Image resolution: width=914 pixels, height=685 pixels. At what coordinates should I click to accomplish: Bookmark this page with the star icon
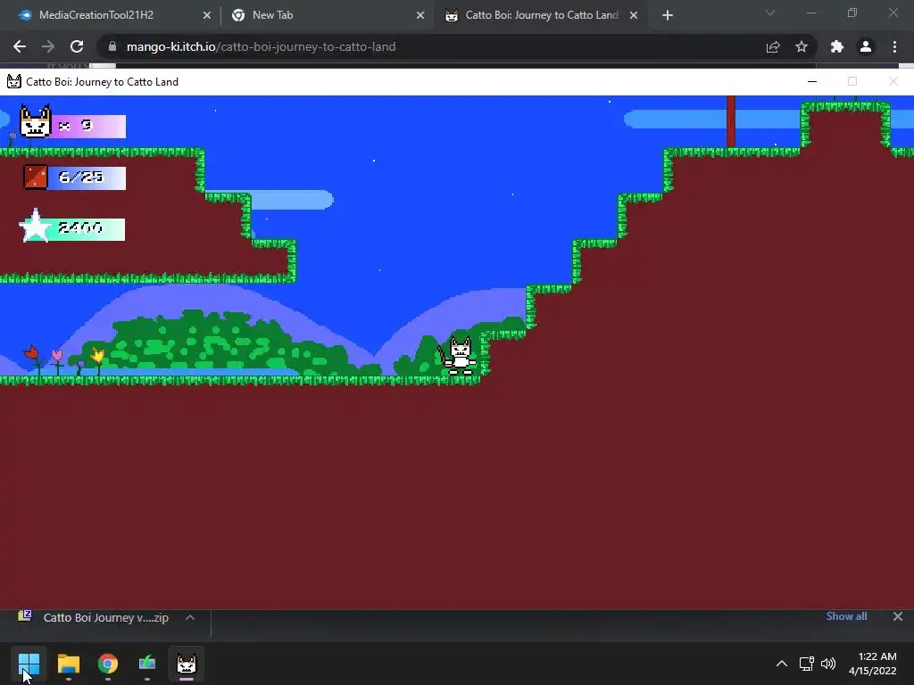[x=802, y=46]
